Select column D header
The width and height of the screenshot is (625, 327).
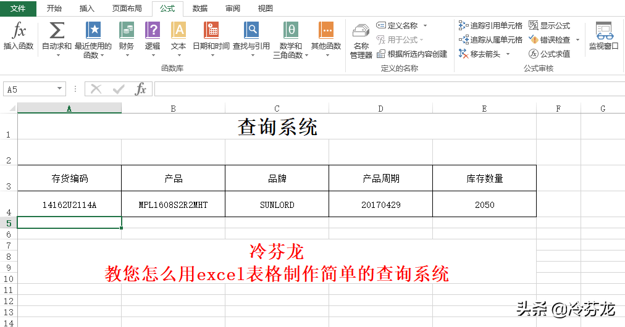(380, 108)
